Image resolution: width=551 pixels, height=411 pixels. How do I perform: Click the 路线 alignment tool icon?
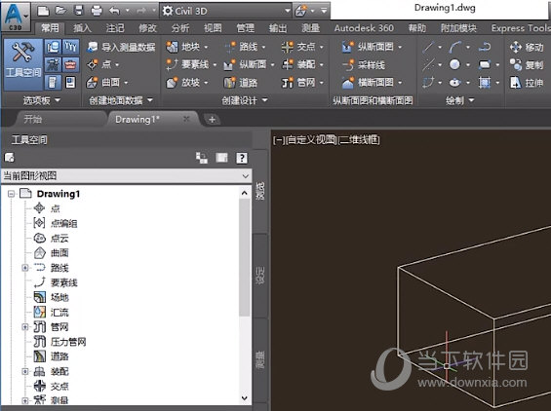(230, 47)
